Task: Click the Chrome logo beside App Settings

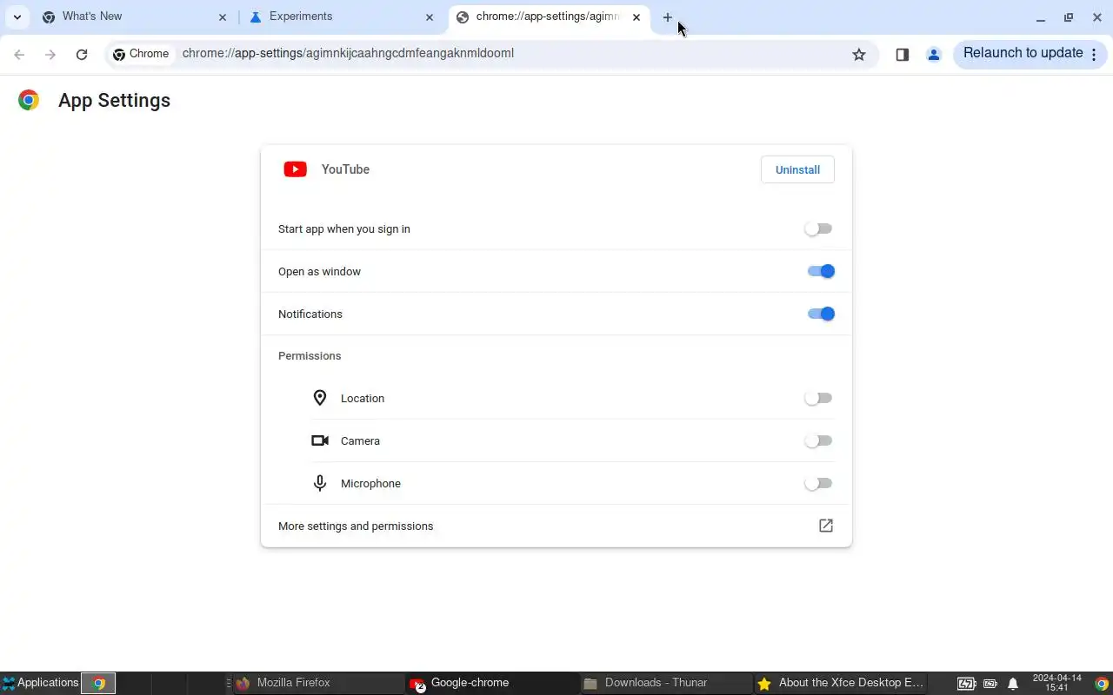Action: 29,101
